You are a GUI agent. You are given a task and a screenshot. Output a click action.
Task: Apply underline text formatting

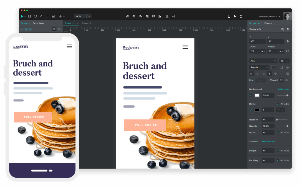click(x=282, y=67)
